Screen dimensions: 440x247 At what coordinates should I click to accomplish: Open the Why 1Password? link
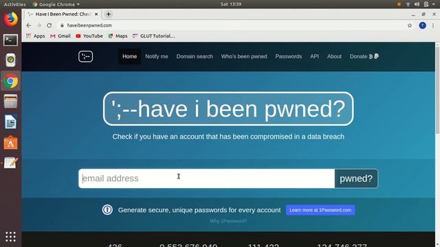(x=228, y=221)
